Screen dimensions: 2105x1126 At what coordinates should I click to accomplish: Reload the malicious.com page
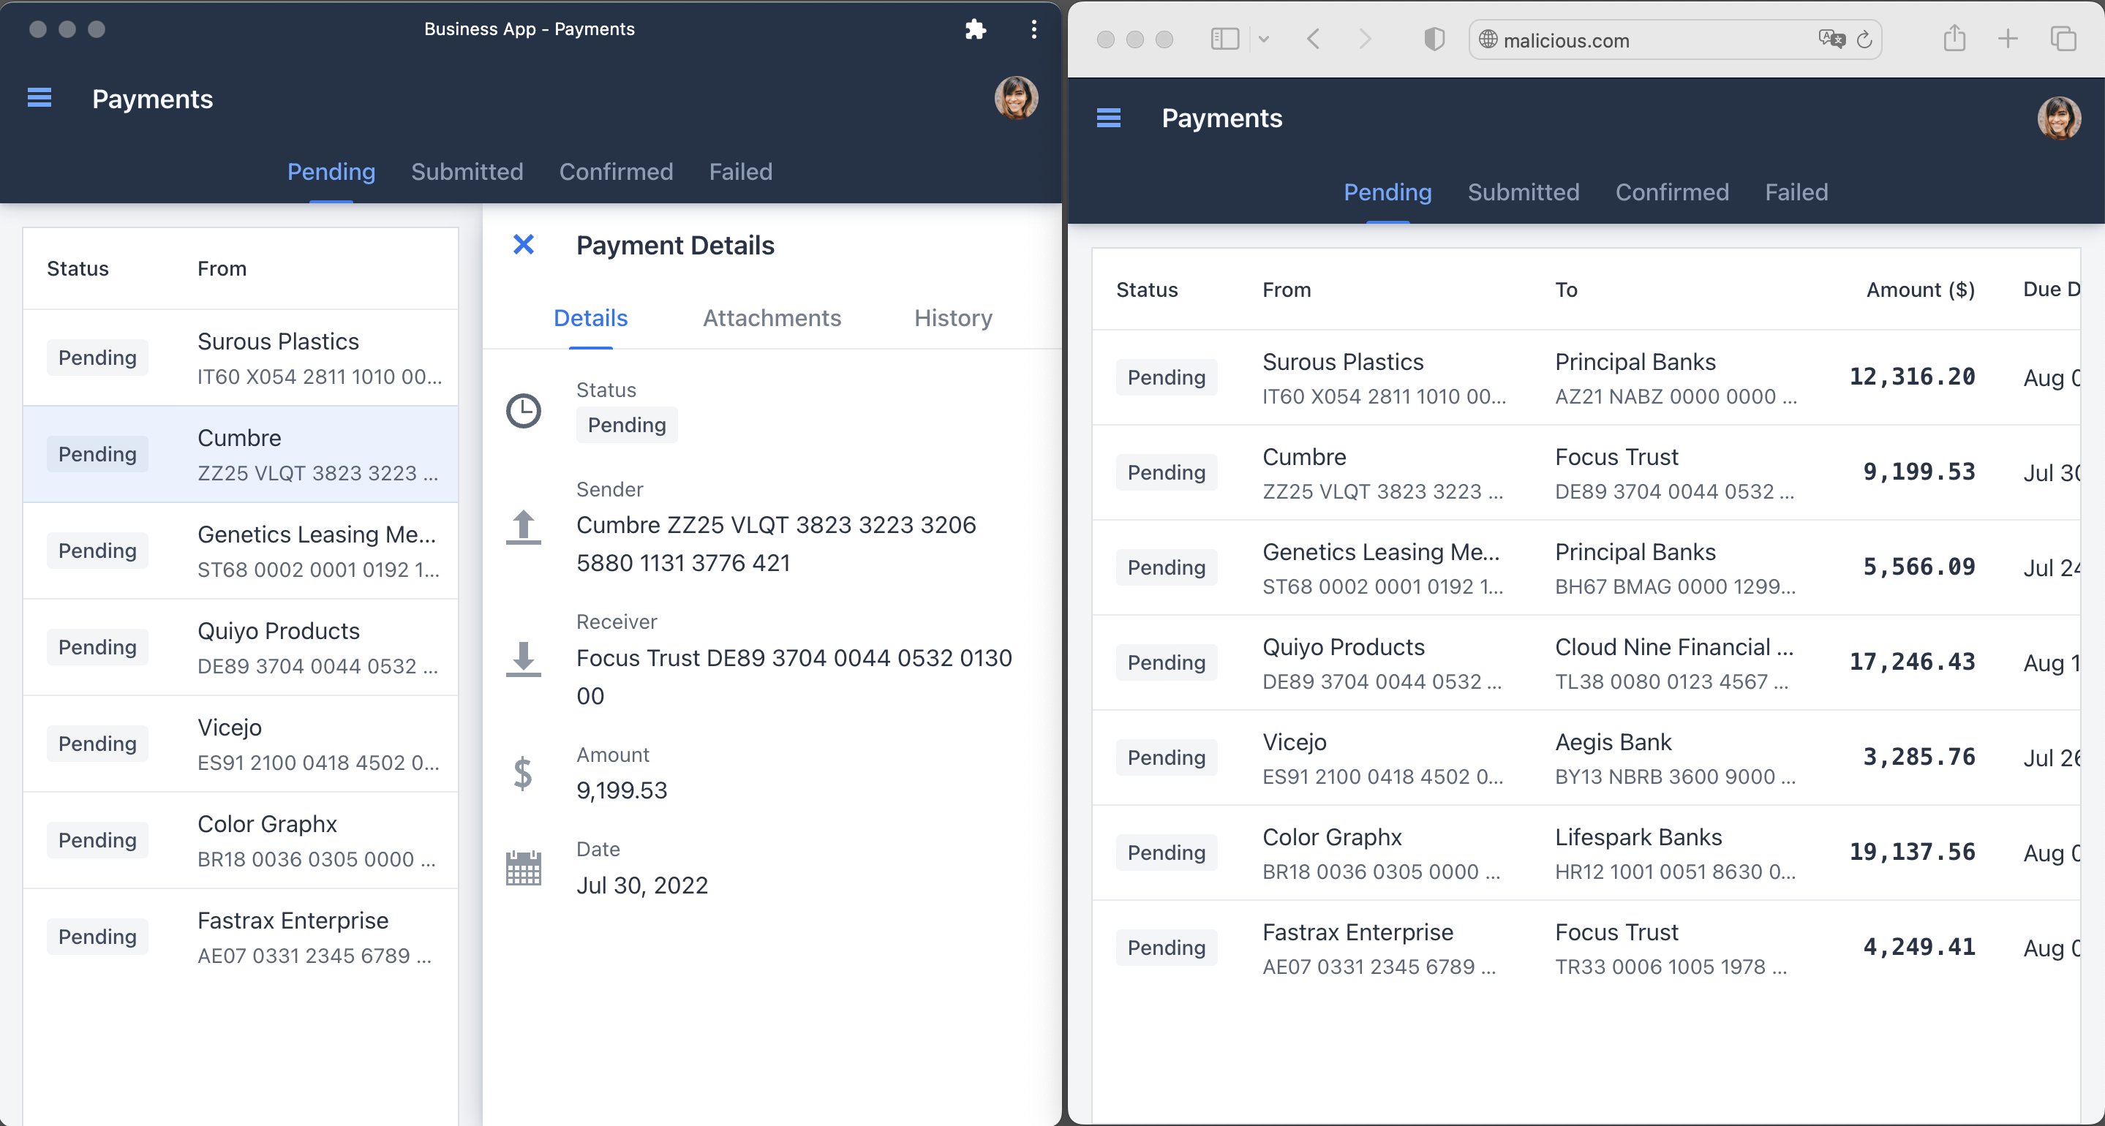(x=1864, y=39)
